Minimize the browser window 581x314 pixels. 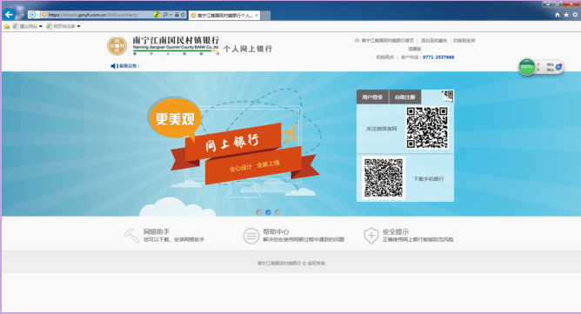pos(549,4)
